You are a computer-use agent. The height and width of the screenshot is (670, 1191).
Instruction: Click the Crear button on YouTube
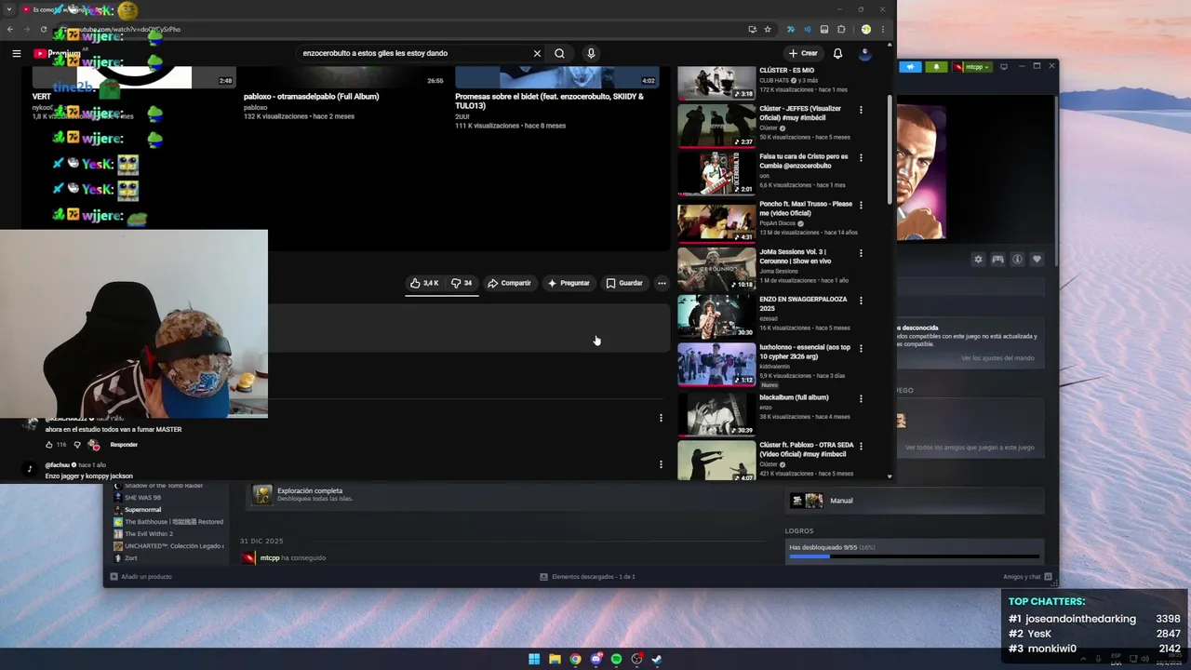[803, 53]
